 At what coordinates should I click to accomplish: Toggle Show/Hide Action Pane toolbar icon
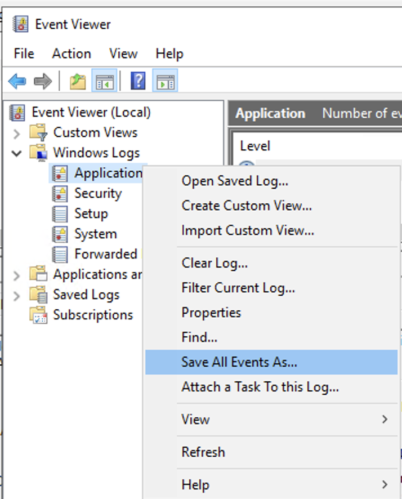165,82
